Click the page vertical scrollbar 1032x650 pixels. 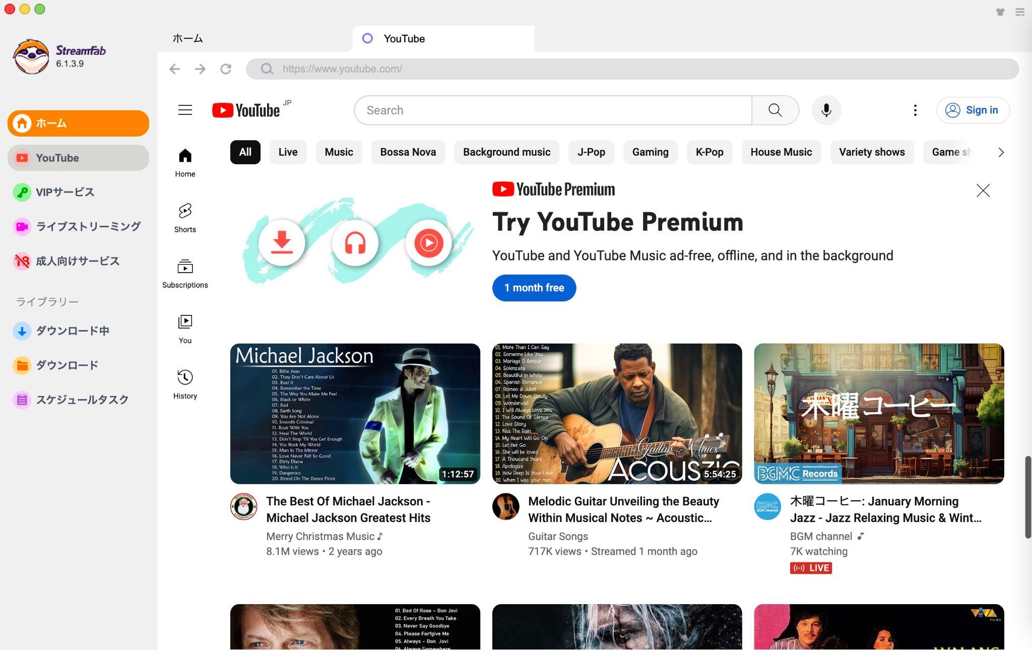coord(1028,497)
